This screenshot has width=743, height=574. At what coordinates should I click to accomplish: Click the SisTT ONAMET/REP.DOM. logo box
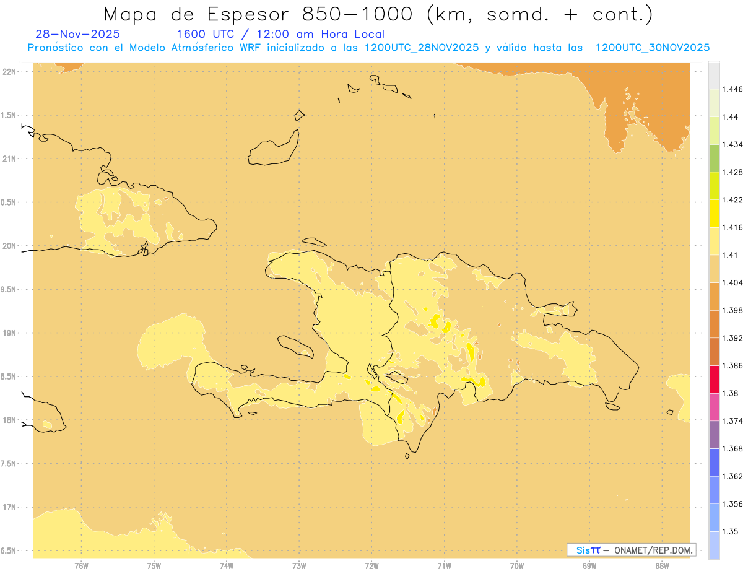pos(632,550)
